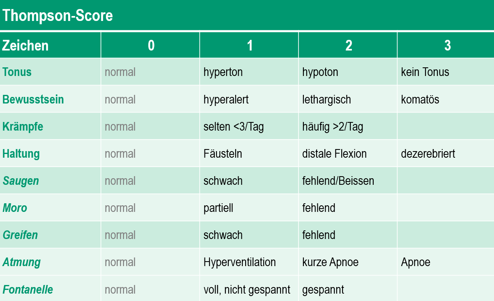Select the Tonus row label
The height and width of the screenshot is (301, 494).
17,72
